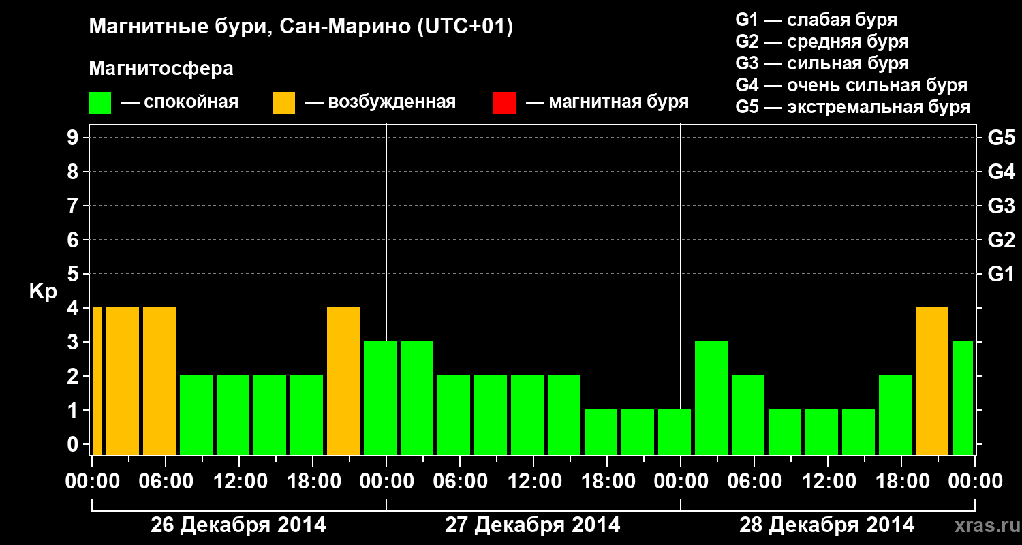Click the 'G5' label on the right axis
Screen dimensions: 1022x545
1001,138
